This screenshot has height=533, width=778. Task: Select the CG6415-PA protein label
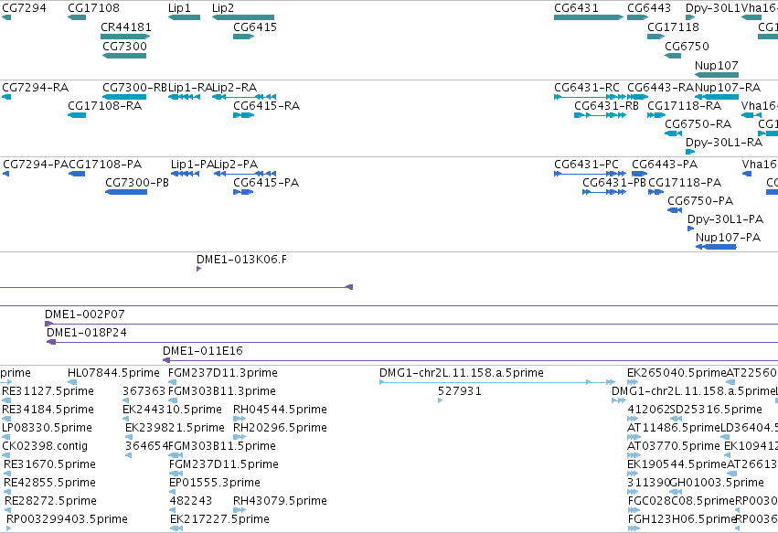[266, 183]
